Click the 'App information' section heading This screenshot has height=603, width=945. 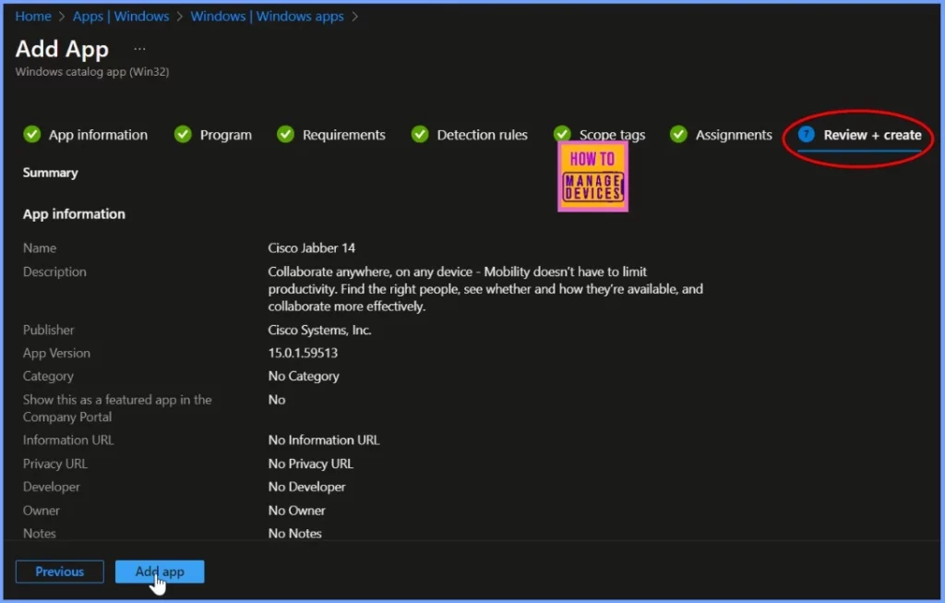click(x=74, y=213)
